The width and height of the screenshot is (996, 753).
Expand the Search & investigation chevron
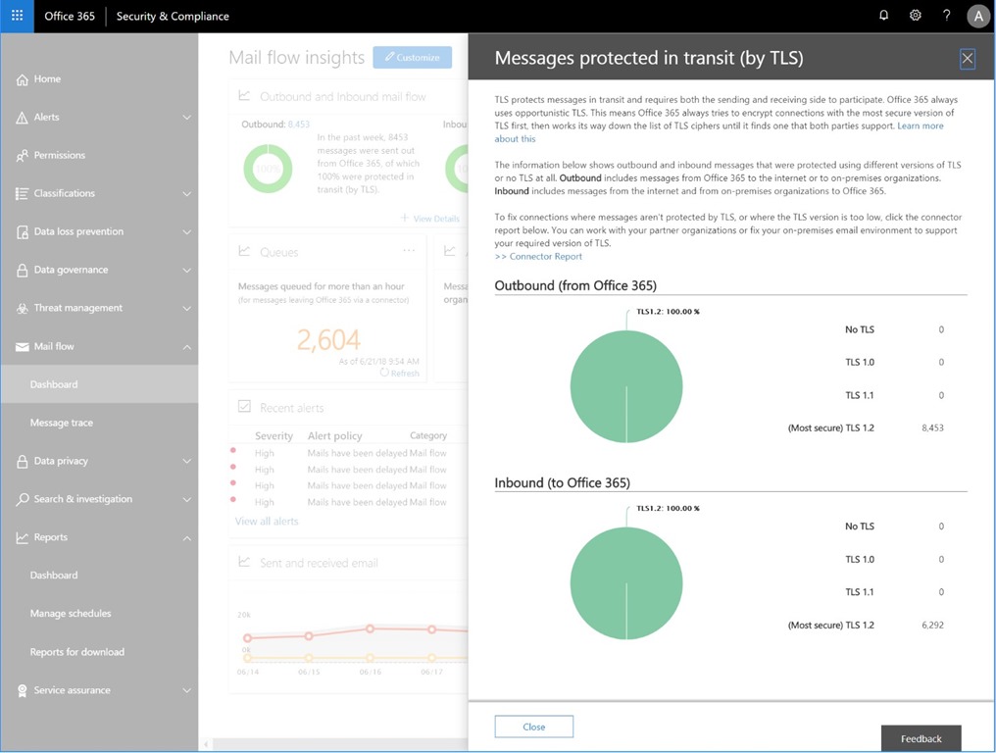[x=186, y=499]
